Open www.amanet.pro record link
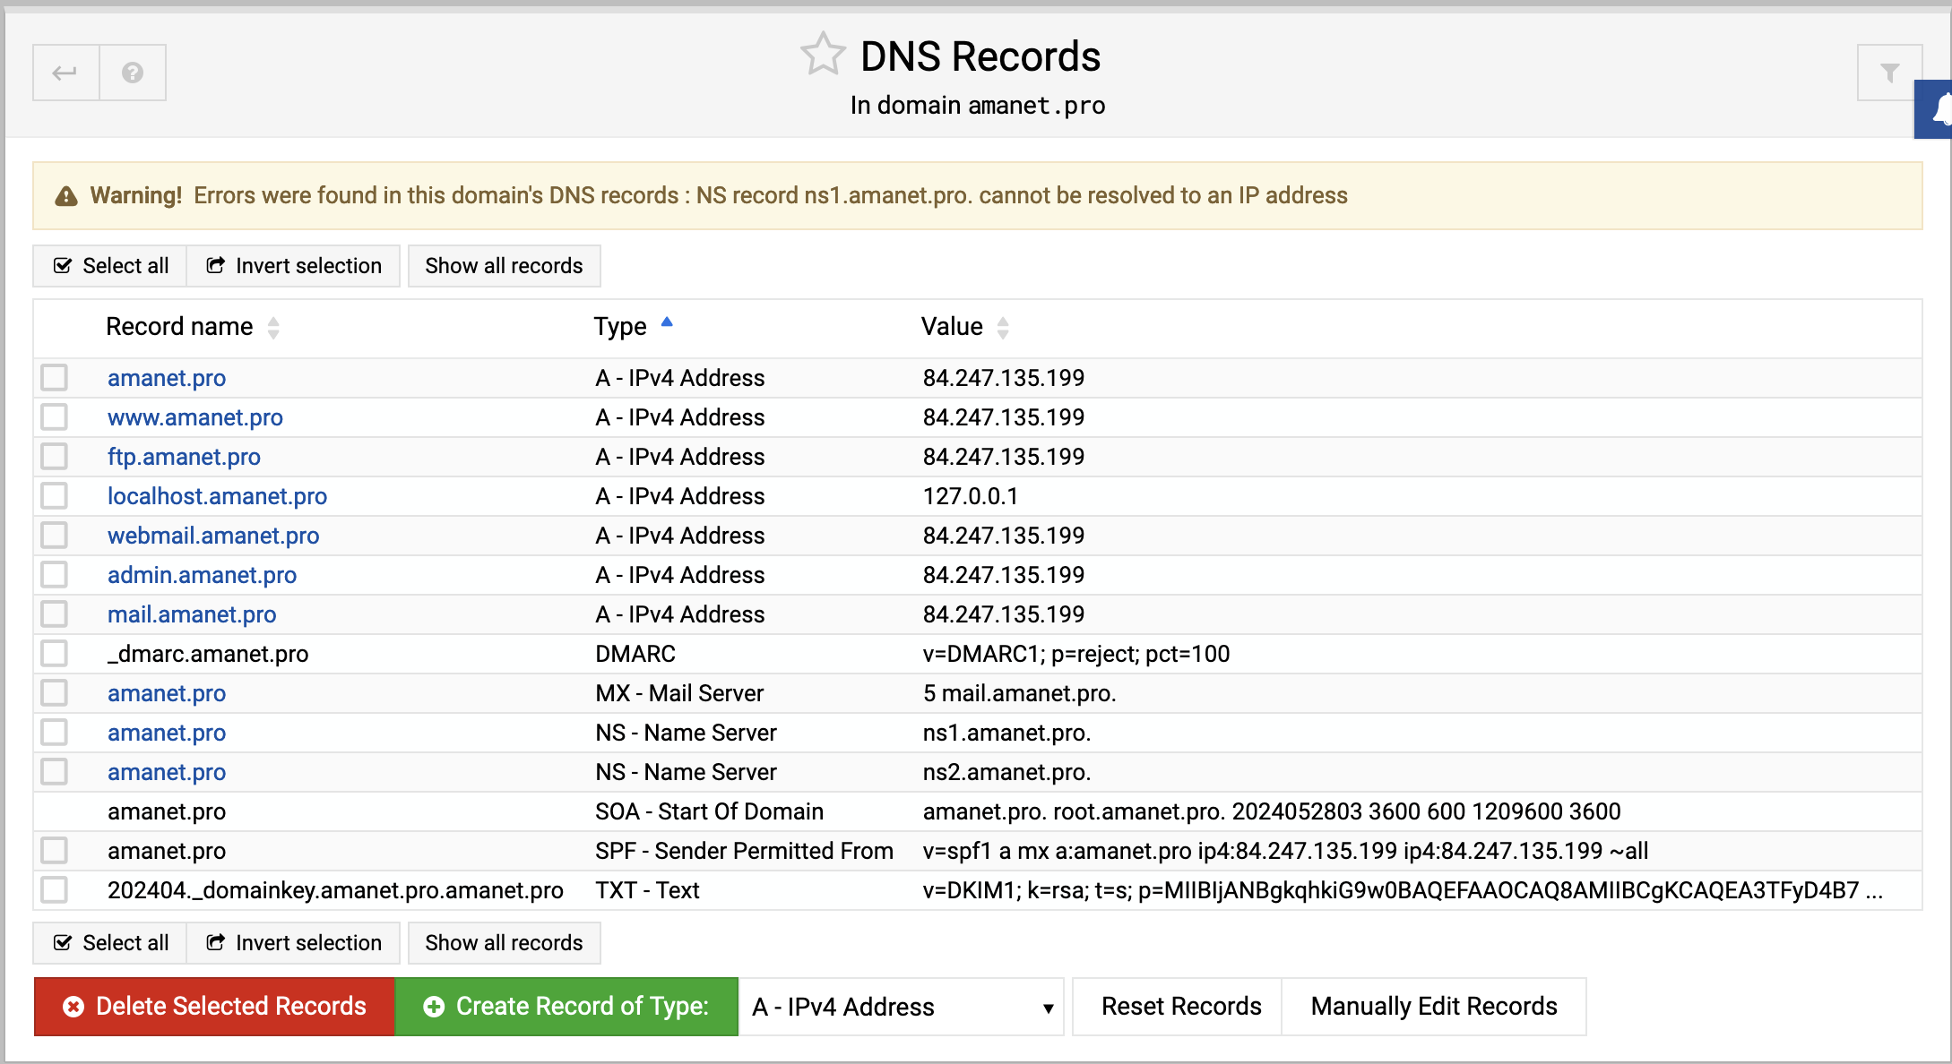 pos(195,417)
